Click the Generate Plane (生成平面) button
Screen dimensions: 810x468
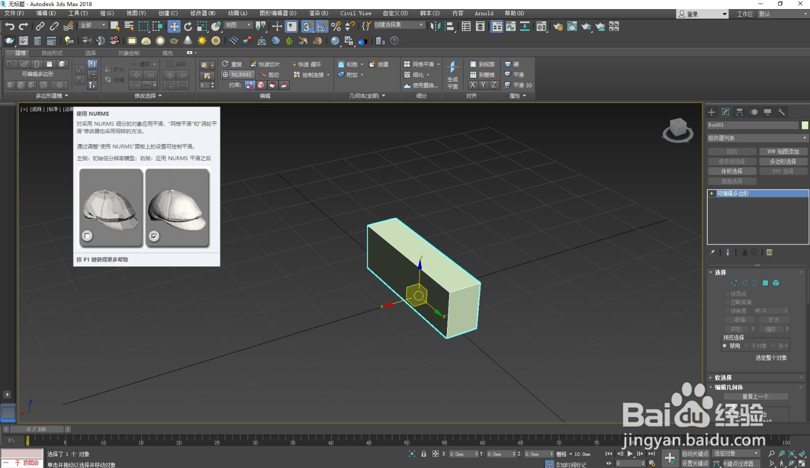click(453, 75)
